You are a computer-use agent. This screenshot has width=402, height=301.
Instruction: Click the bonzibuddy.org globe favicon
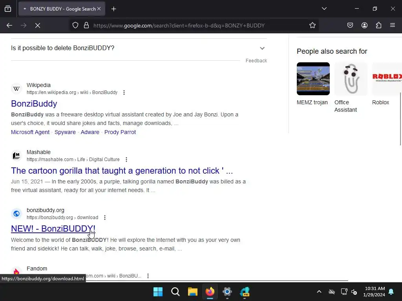[16, 214]
